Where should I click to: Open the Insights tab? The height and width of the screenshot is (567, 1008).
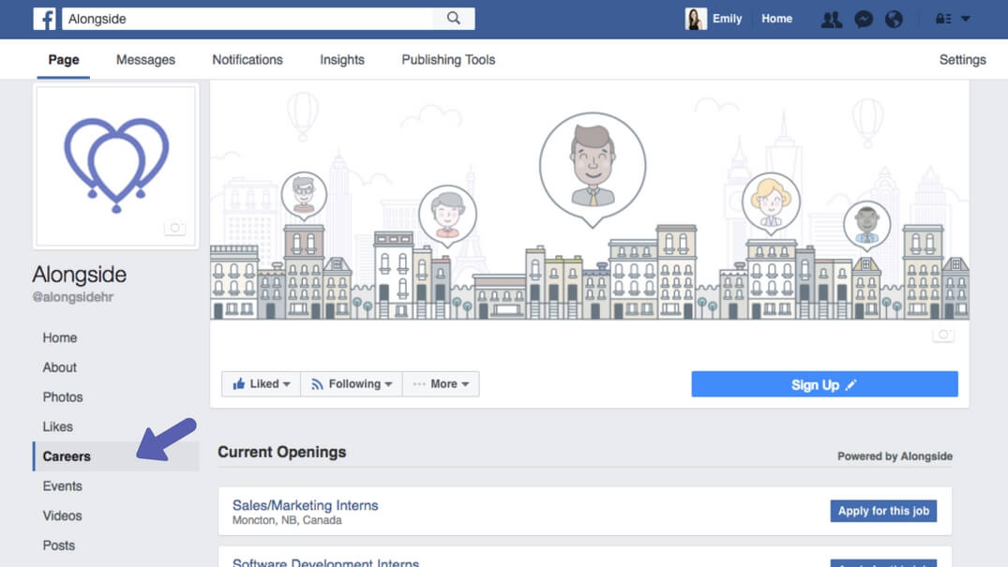coord(342,60)
